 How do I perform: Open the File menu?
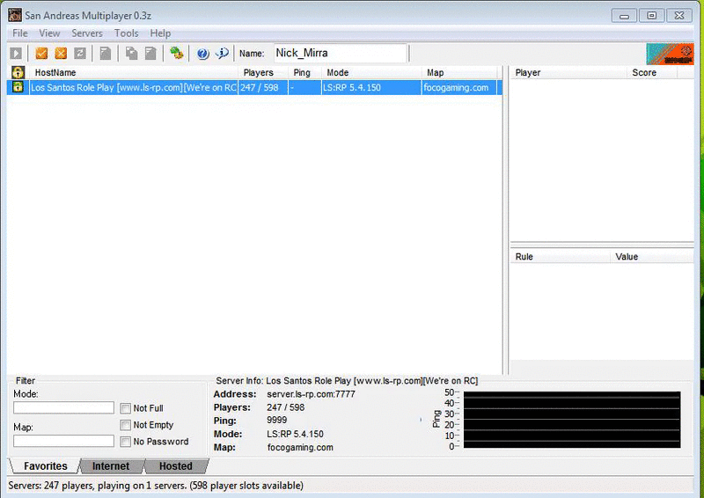(x=19, y=33)
